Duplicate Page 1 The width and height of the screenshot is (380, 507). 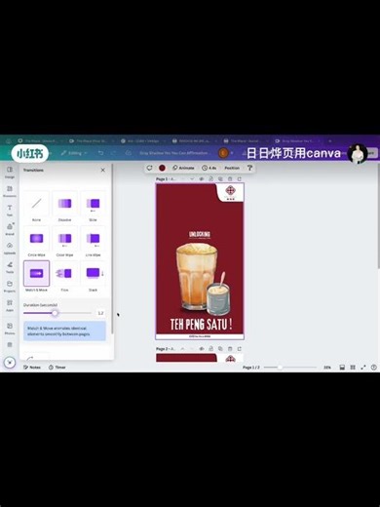[220, 179]
